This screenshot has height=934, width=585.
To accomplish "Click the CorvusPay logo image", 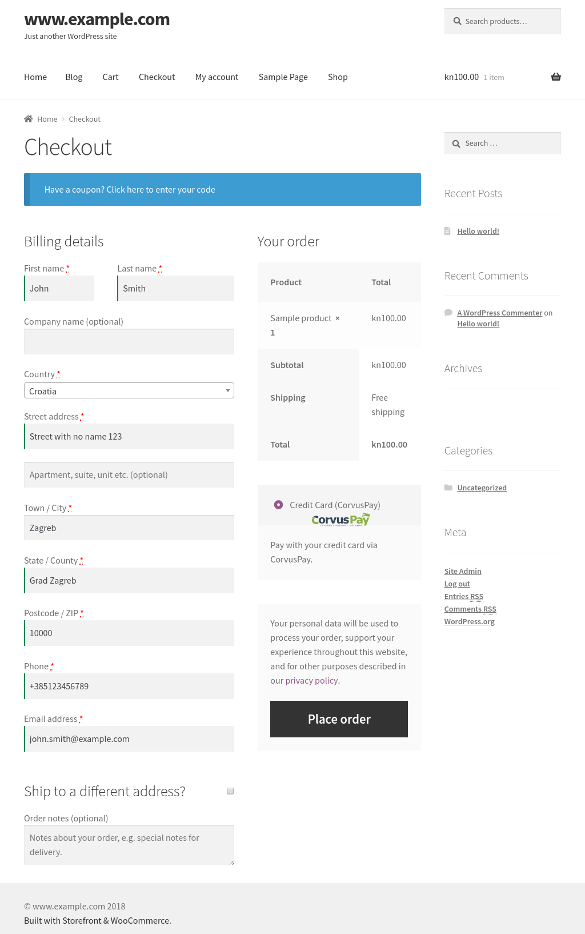I will tap(340, 520).
